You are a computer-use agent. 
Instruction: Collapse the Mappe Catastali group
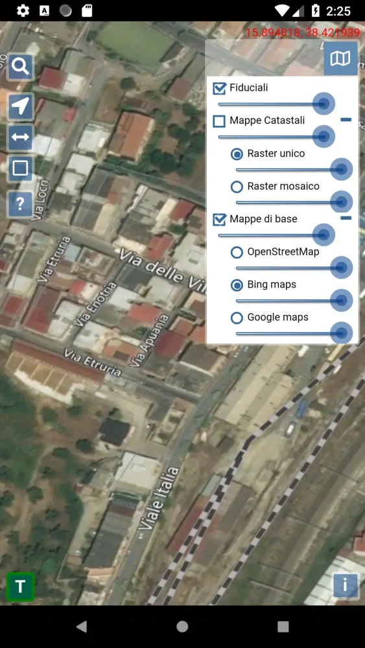point(346,120)
